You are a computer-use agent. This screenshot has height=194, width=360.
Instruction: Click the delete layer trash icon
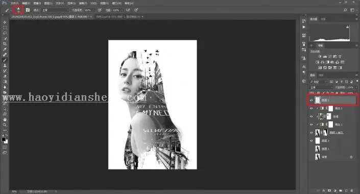[352, 190]
